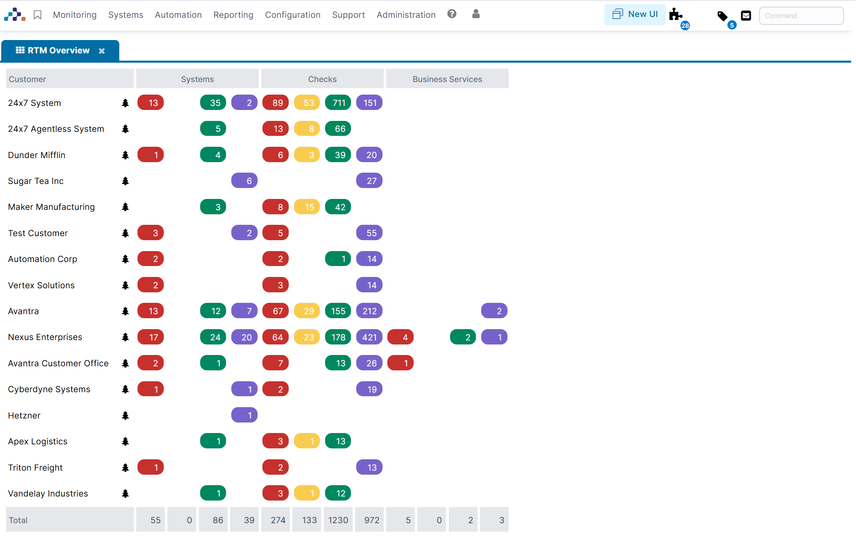The image size is (856, 543).
Task: Click tree icon for Vertex Solutions
Action: pos(125,285)
